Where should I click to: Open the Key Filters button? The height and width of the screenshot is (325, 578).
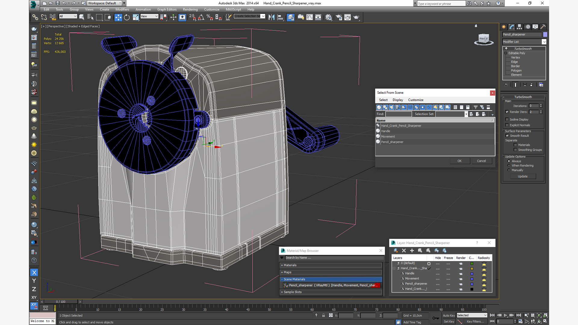point(475,322)
